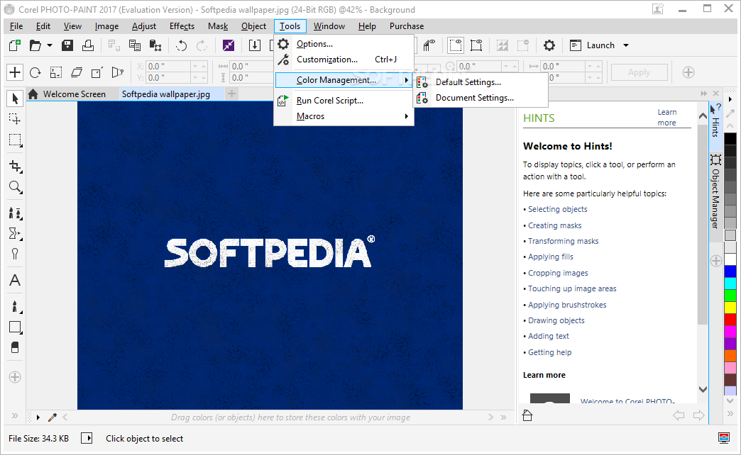Click the eyedropper in image palette bar

tap(53, 417)
